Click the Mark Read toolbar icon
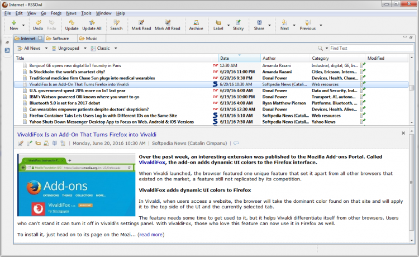This screenshot has height=257, width=419. point(141,22)
